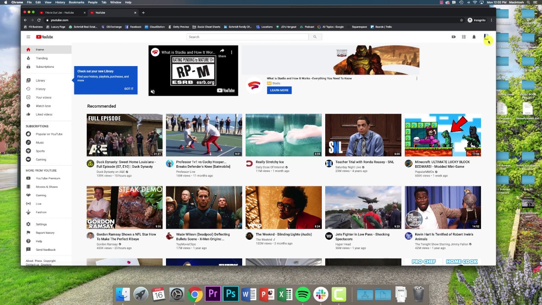Image resolution: width=542 pixels, height=305 pixels.
Task: Open Chrome's Bookmarks menu
Action: (76, 3)
